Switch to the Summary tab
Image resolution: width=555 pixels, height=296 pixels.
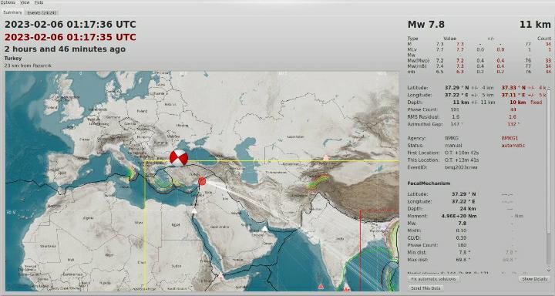[x=12, y=12]
